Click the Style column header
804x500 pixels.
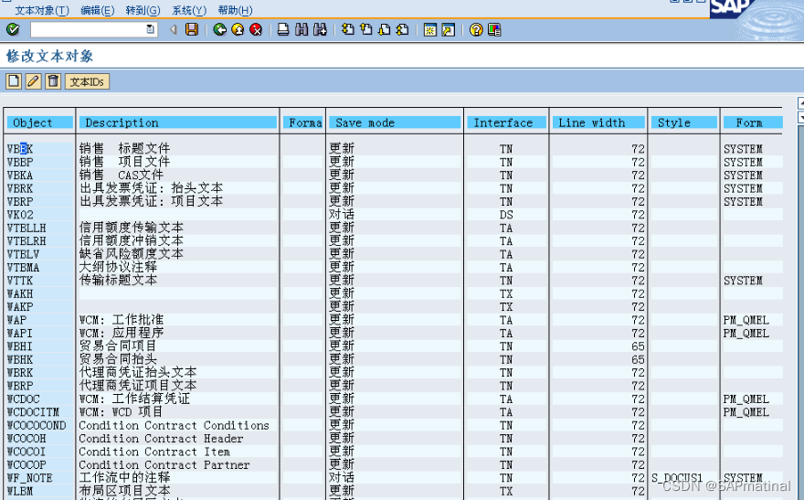[x=684, y=122]
